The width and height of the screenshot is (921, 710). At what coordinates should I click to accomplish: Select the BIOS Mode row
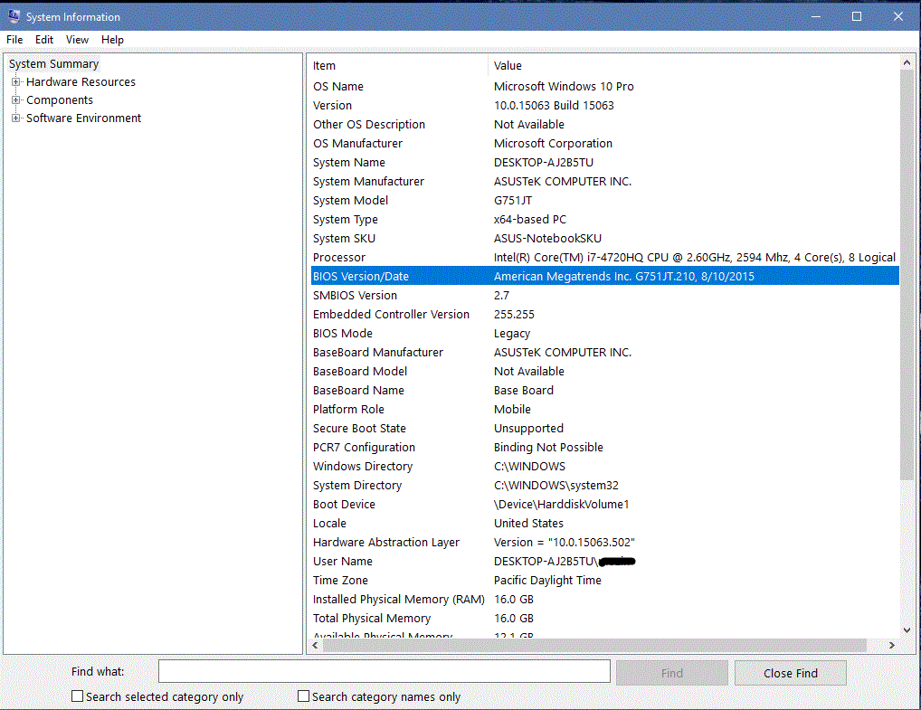point(604,333)
